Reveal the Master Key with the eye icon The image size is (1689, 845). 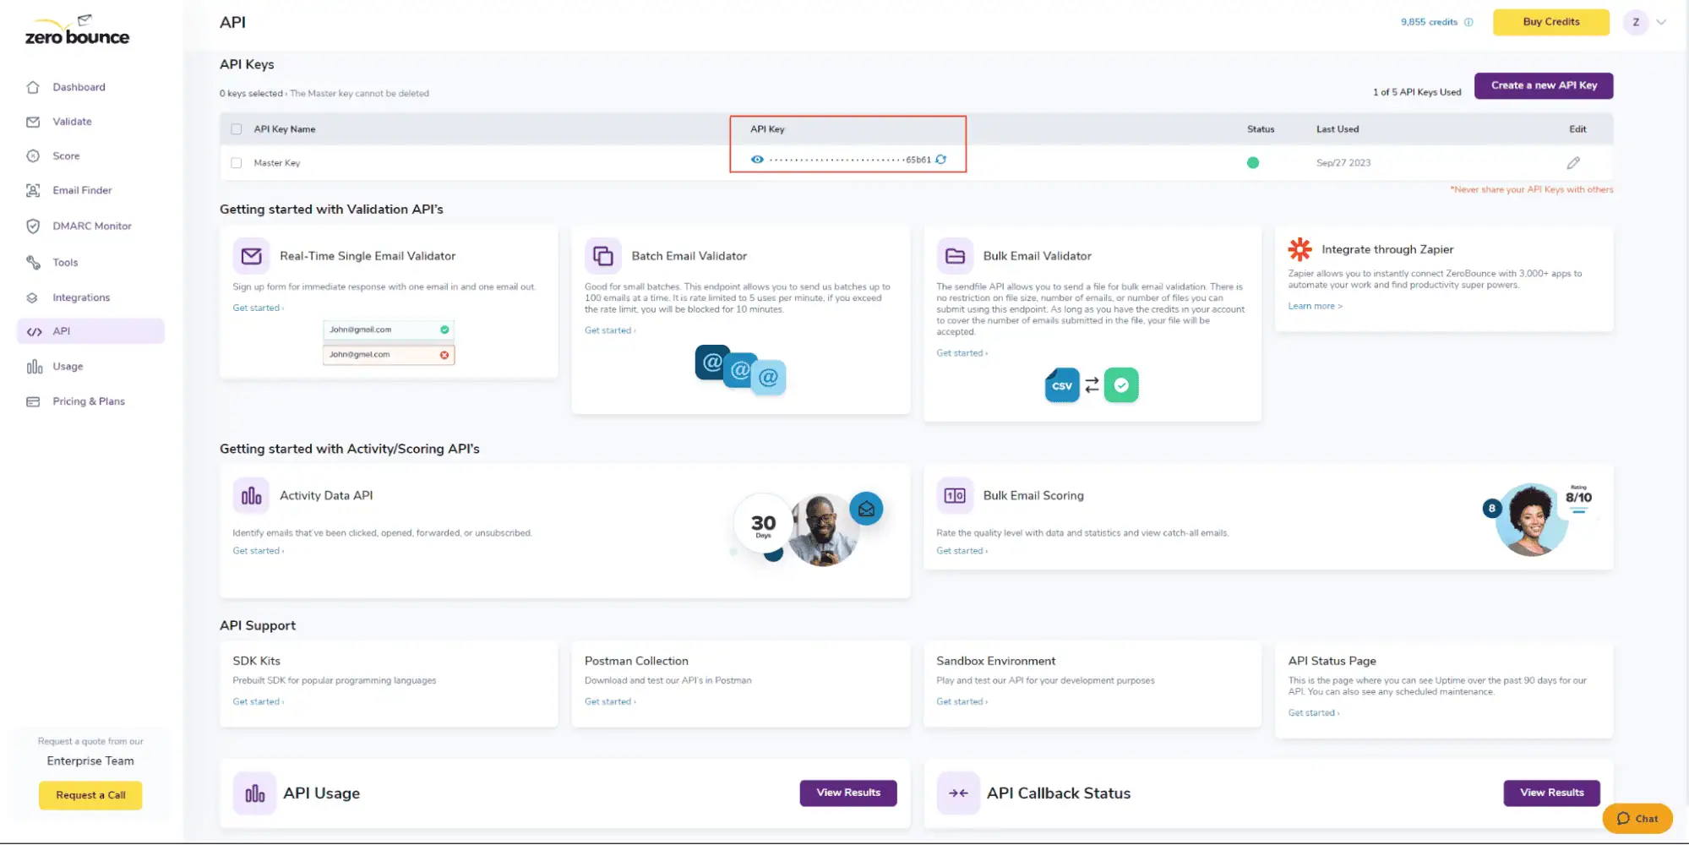tap(757, 159)
